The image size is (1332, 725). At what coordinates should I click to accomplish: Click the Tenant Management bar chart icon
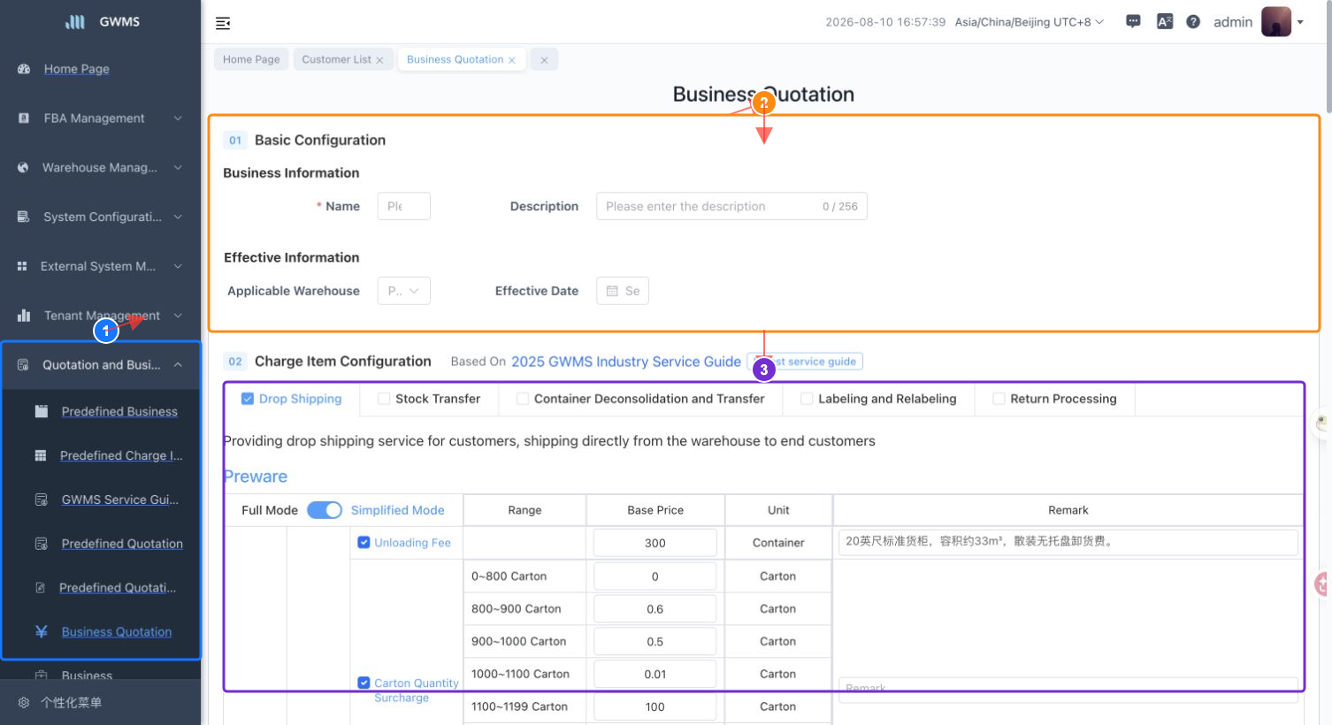pyautogui.click(x=24, y=315)
